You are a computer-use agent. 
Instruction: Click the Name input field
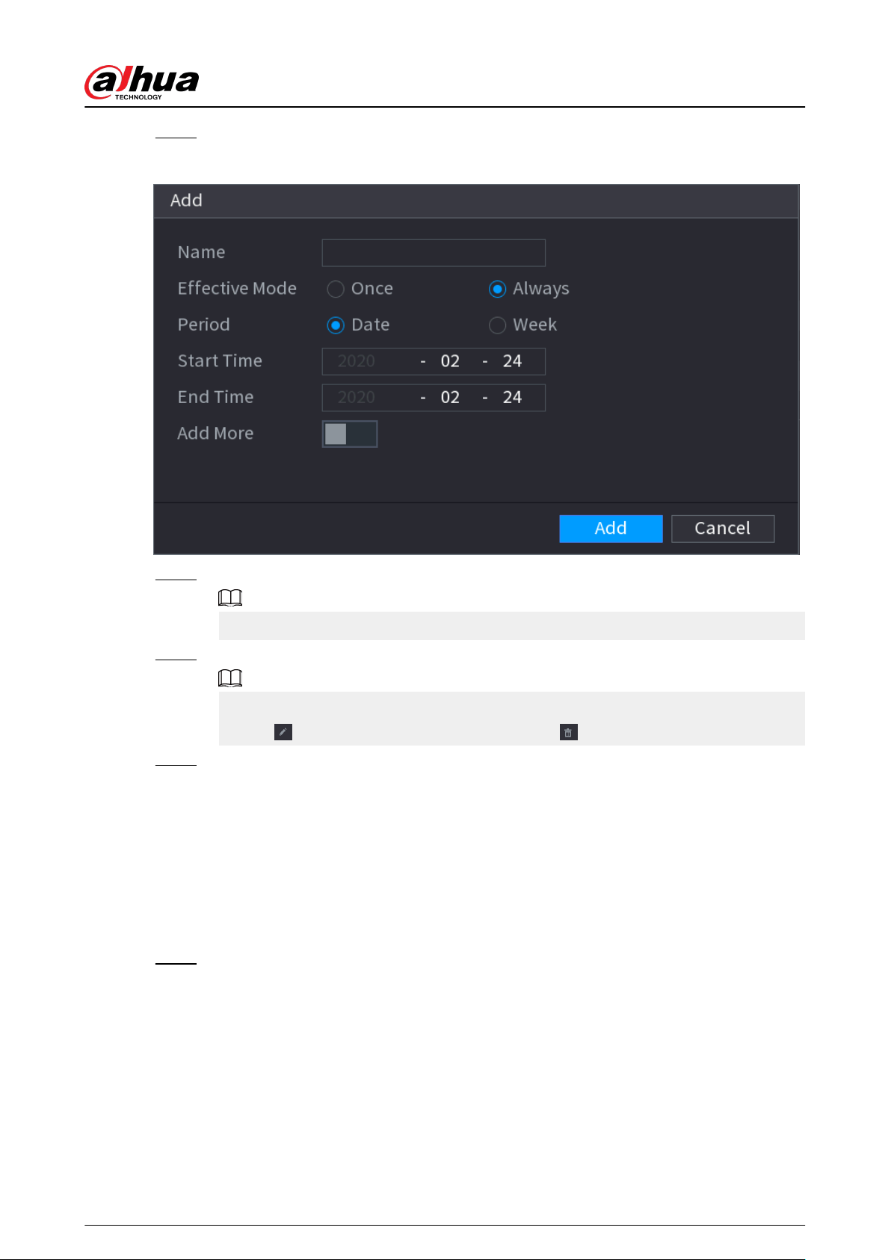434,253
